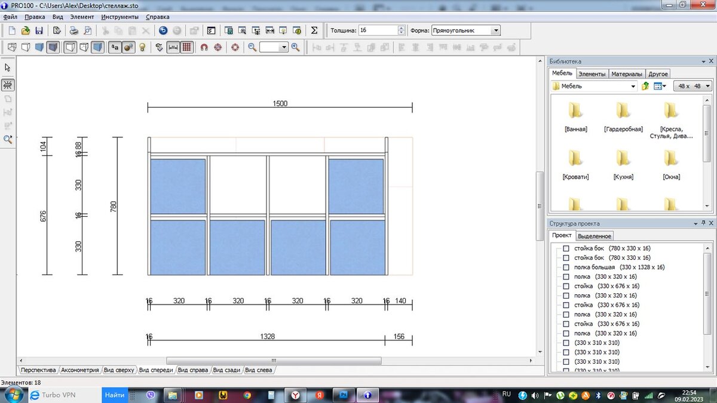The width and height of the screenshot is (717, 403).
Task: Open the Элементы library tab
Action: click(x=592, y=74)
